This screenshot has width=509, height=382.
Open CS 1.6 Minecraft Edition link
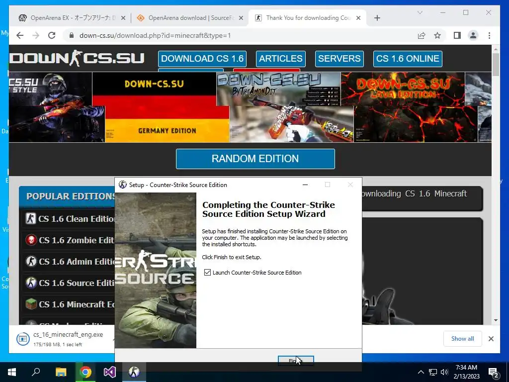click(76, 305)
